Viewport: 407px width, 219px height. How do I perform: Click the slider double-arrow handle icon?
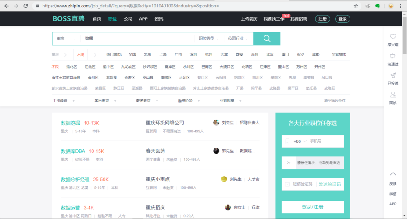pyautogui.click(x=289, y=163)
